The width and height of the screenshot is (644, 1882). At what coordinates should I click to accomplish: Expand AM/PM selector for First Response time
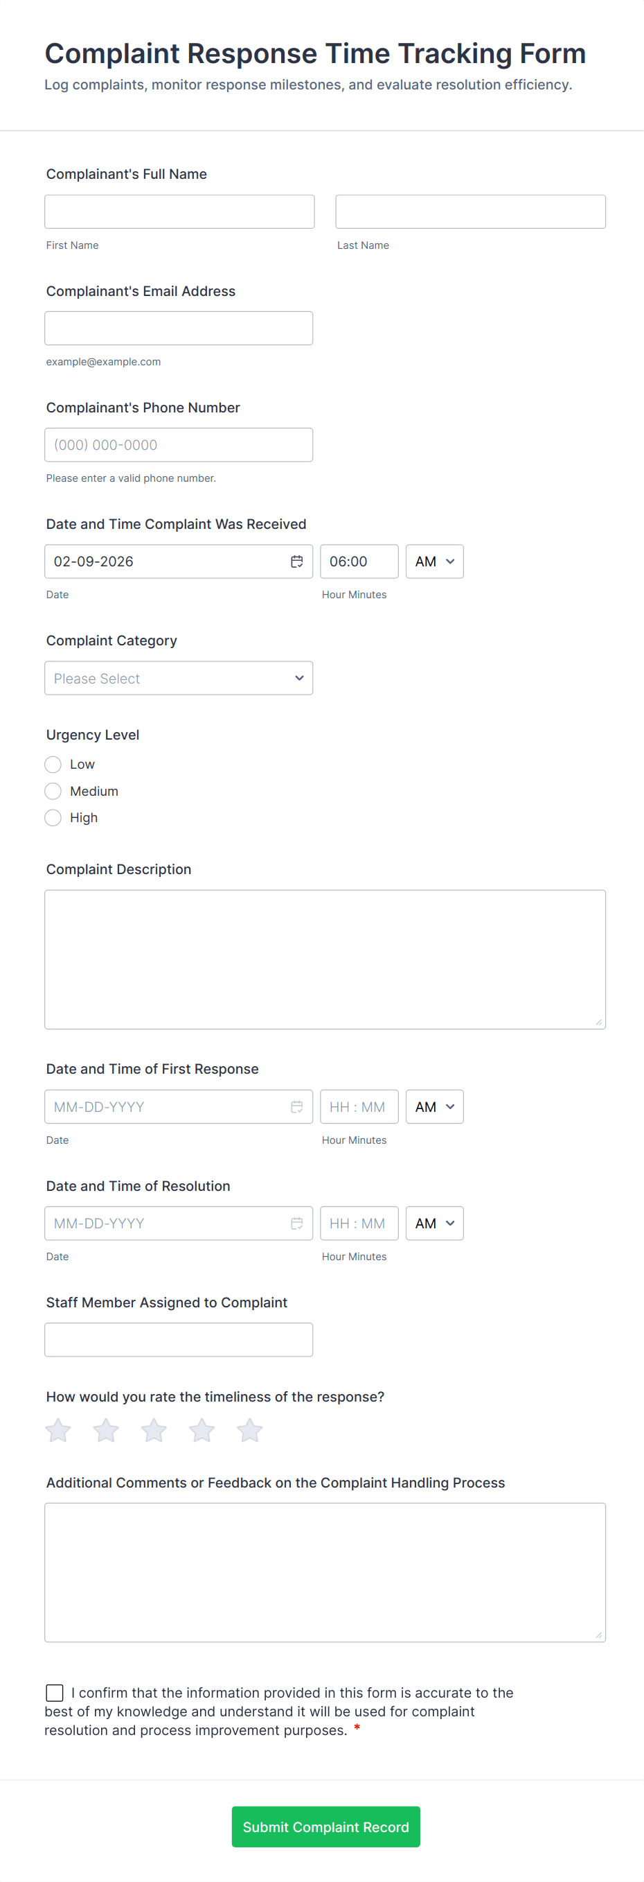[434, 1106]
